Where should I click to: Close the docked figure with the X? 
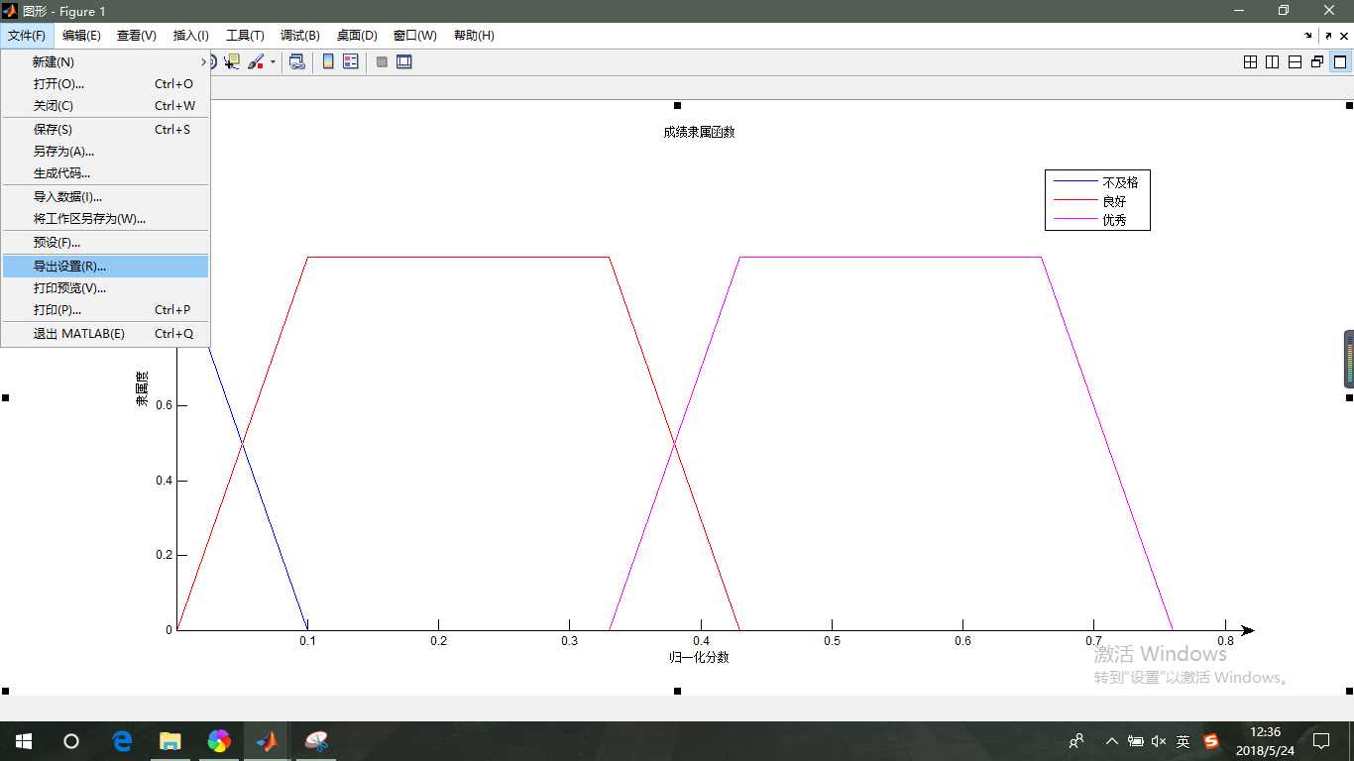coord(1344,36)
